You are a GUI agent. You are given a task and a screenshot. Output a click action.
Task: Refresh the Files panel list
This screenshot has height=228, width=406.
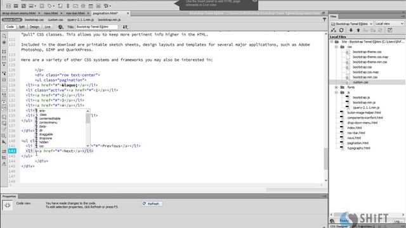(341, 30)
